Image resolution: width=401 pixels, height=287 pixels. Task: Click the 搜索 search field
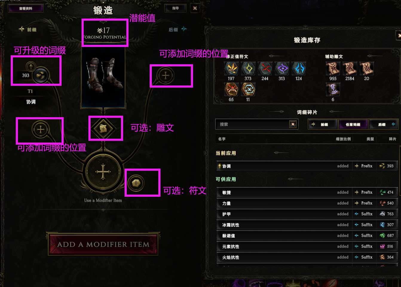click(252, 124)
